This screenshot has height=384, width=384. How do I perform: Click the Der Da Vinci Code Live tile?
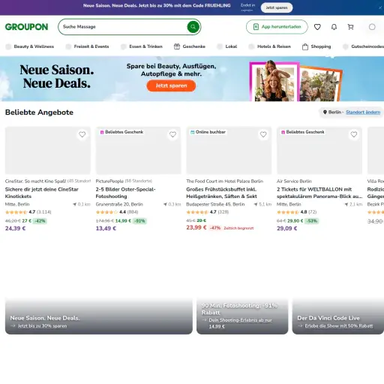(338, 316)
